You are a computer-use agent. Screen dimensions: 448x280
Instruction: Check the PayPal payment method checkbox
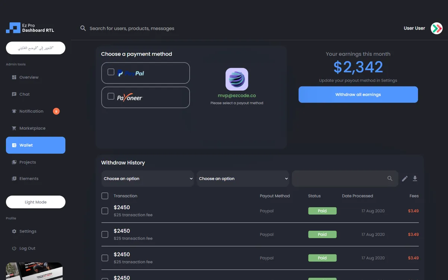pos(111,72)
